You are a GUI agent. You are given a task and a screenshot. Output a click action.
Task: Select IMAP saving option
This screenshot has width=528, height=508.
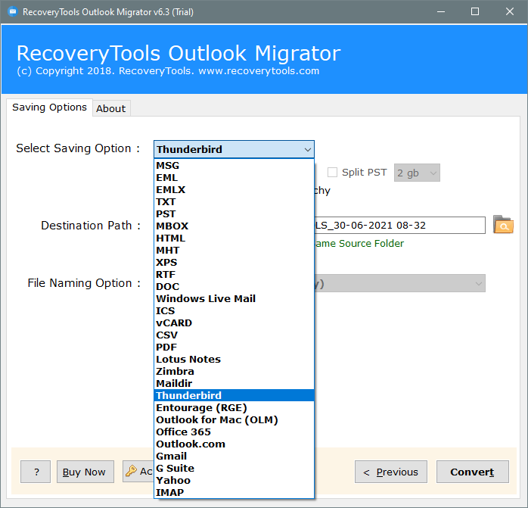[x=234, y=493]
